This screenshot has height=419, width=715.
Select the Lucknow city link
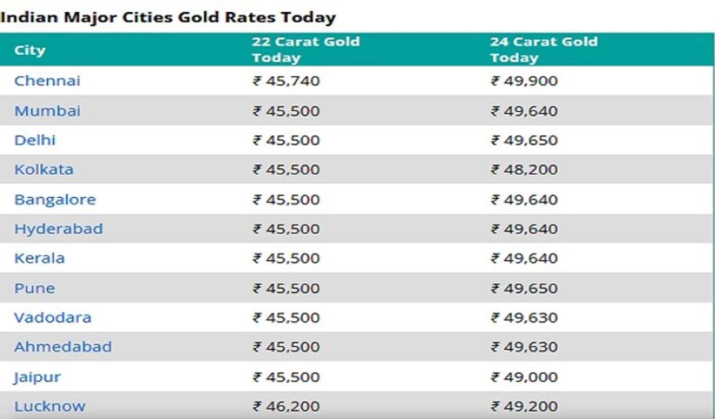coord(50,406)
